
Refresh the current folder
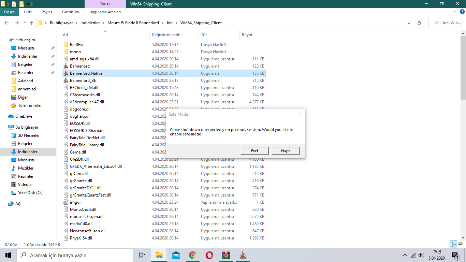tap(419, 23)
